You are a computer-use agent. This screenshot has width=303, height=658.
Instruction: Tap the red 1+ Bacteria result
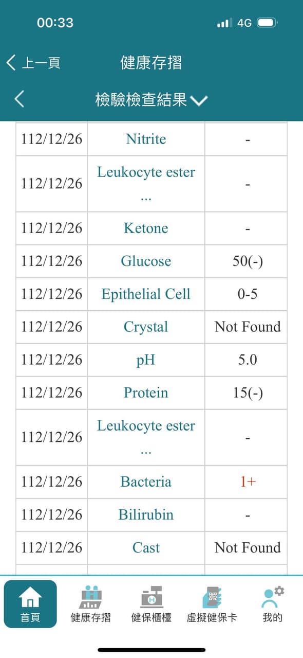point(248,482)
